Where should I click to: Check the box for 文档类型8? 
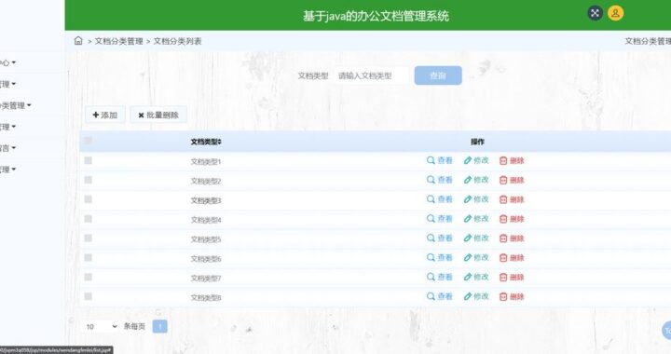89,296
